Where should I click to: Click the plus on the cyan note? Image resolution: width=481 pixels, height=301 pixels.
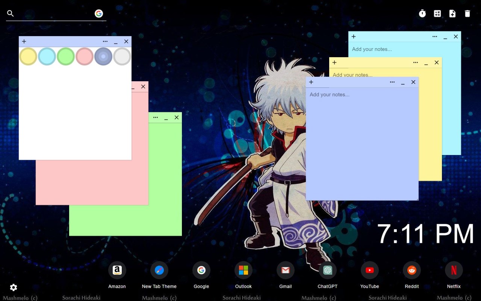click(354, 36)
